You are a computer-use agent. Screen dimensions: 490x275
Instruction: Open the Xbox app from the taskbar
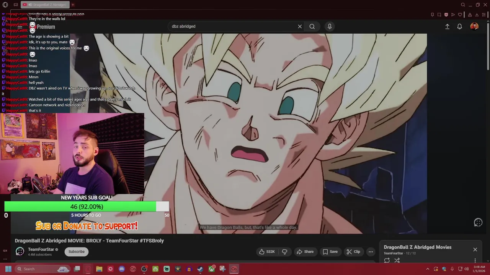(x=211, y=269)
